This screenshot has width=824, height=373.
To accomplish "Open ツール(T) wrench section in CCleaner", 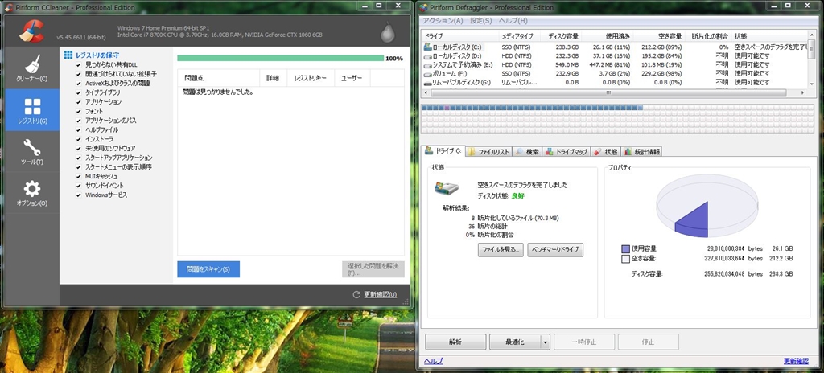I will 32,152.
